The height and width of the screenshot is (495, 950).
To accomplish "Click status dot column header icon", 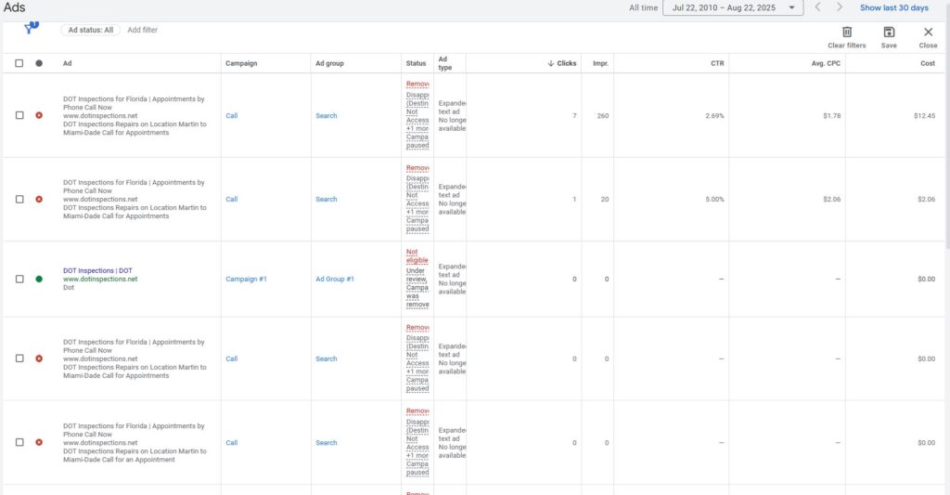I will coord(39,63).
